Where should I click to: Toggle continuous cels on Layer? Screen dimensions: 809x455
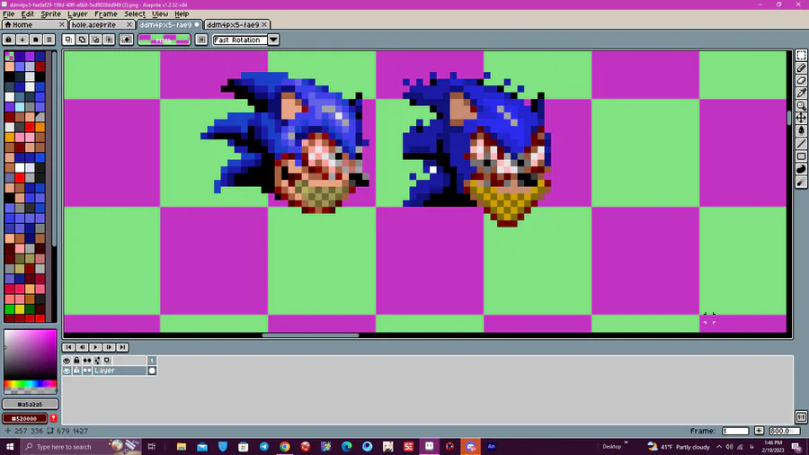(x=86, y=370)
